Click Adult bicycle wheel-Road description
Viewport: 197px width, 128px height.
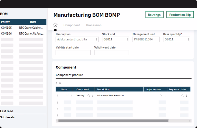pyautogui.click(x=110, y=96)
